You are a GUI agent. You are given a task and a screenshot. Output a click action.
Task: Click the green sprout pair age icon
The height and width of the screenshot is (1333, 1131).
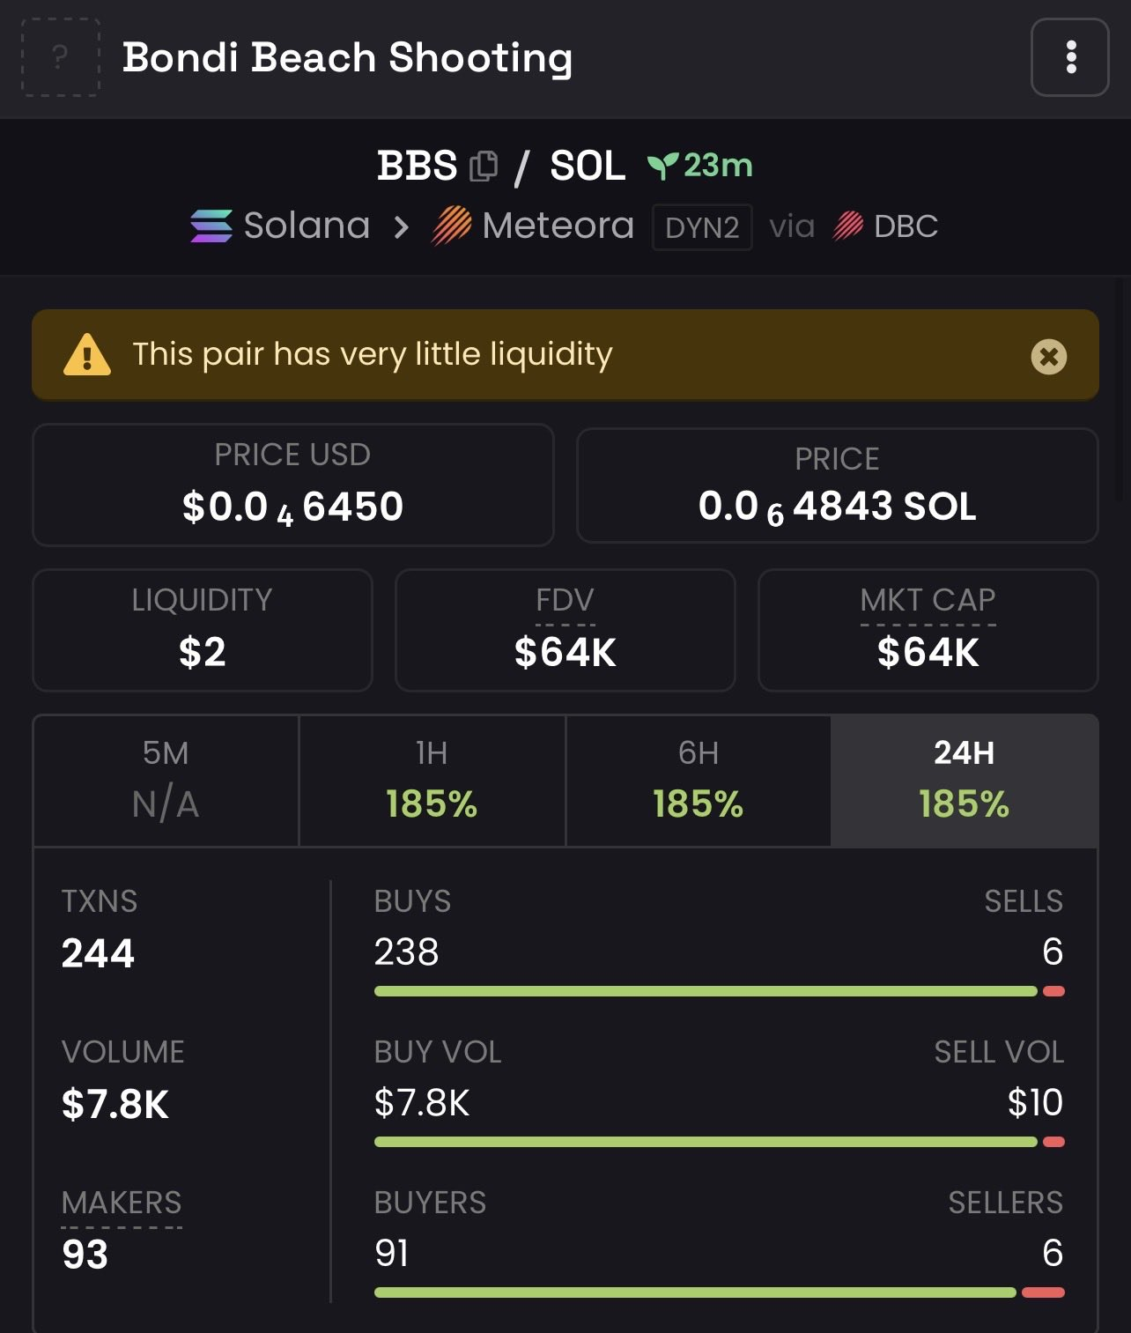(662, 166)
